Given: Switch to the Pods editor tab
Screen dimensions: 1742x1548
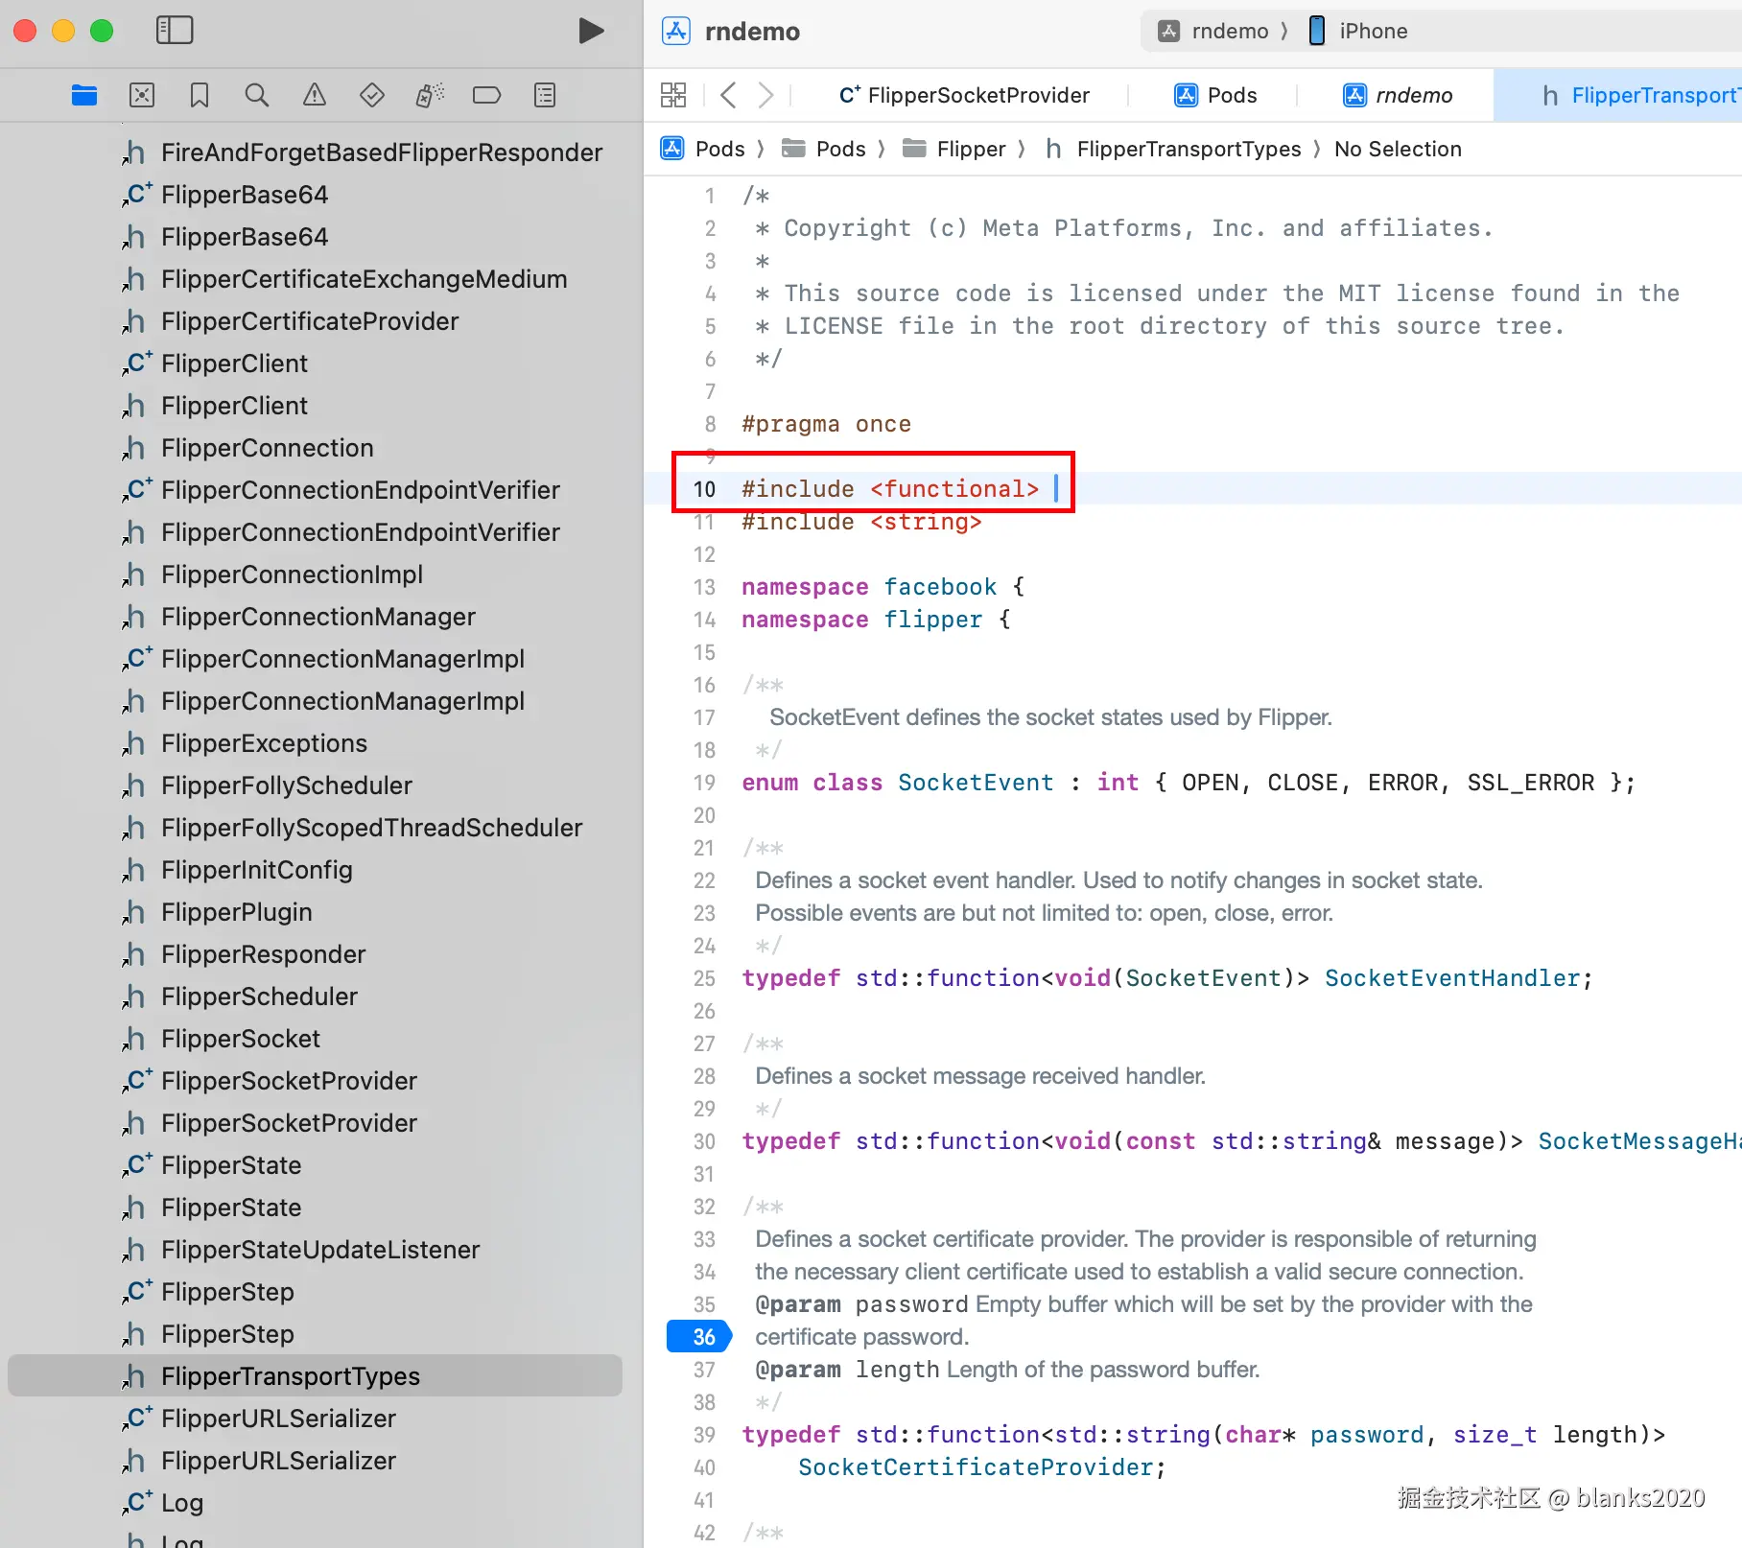Looking at the screenshot, I should [x=1215, y=95].
